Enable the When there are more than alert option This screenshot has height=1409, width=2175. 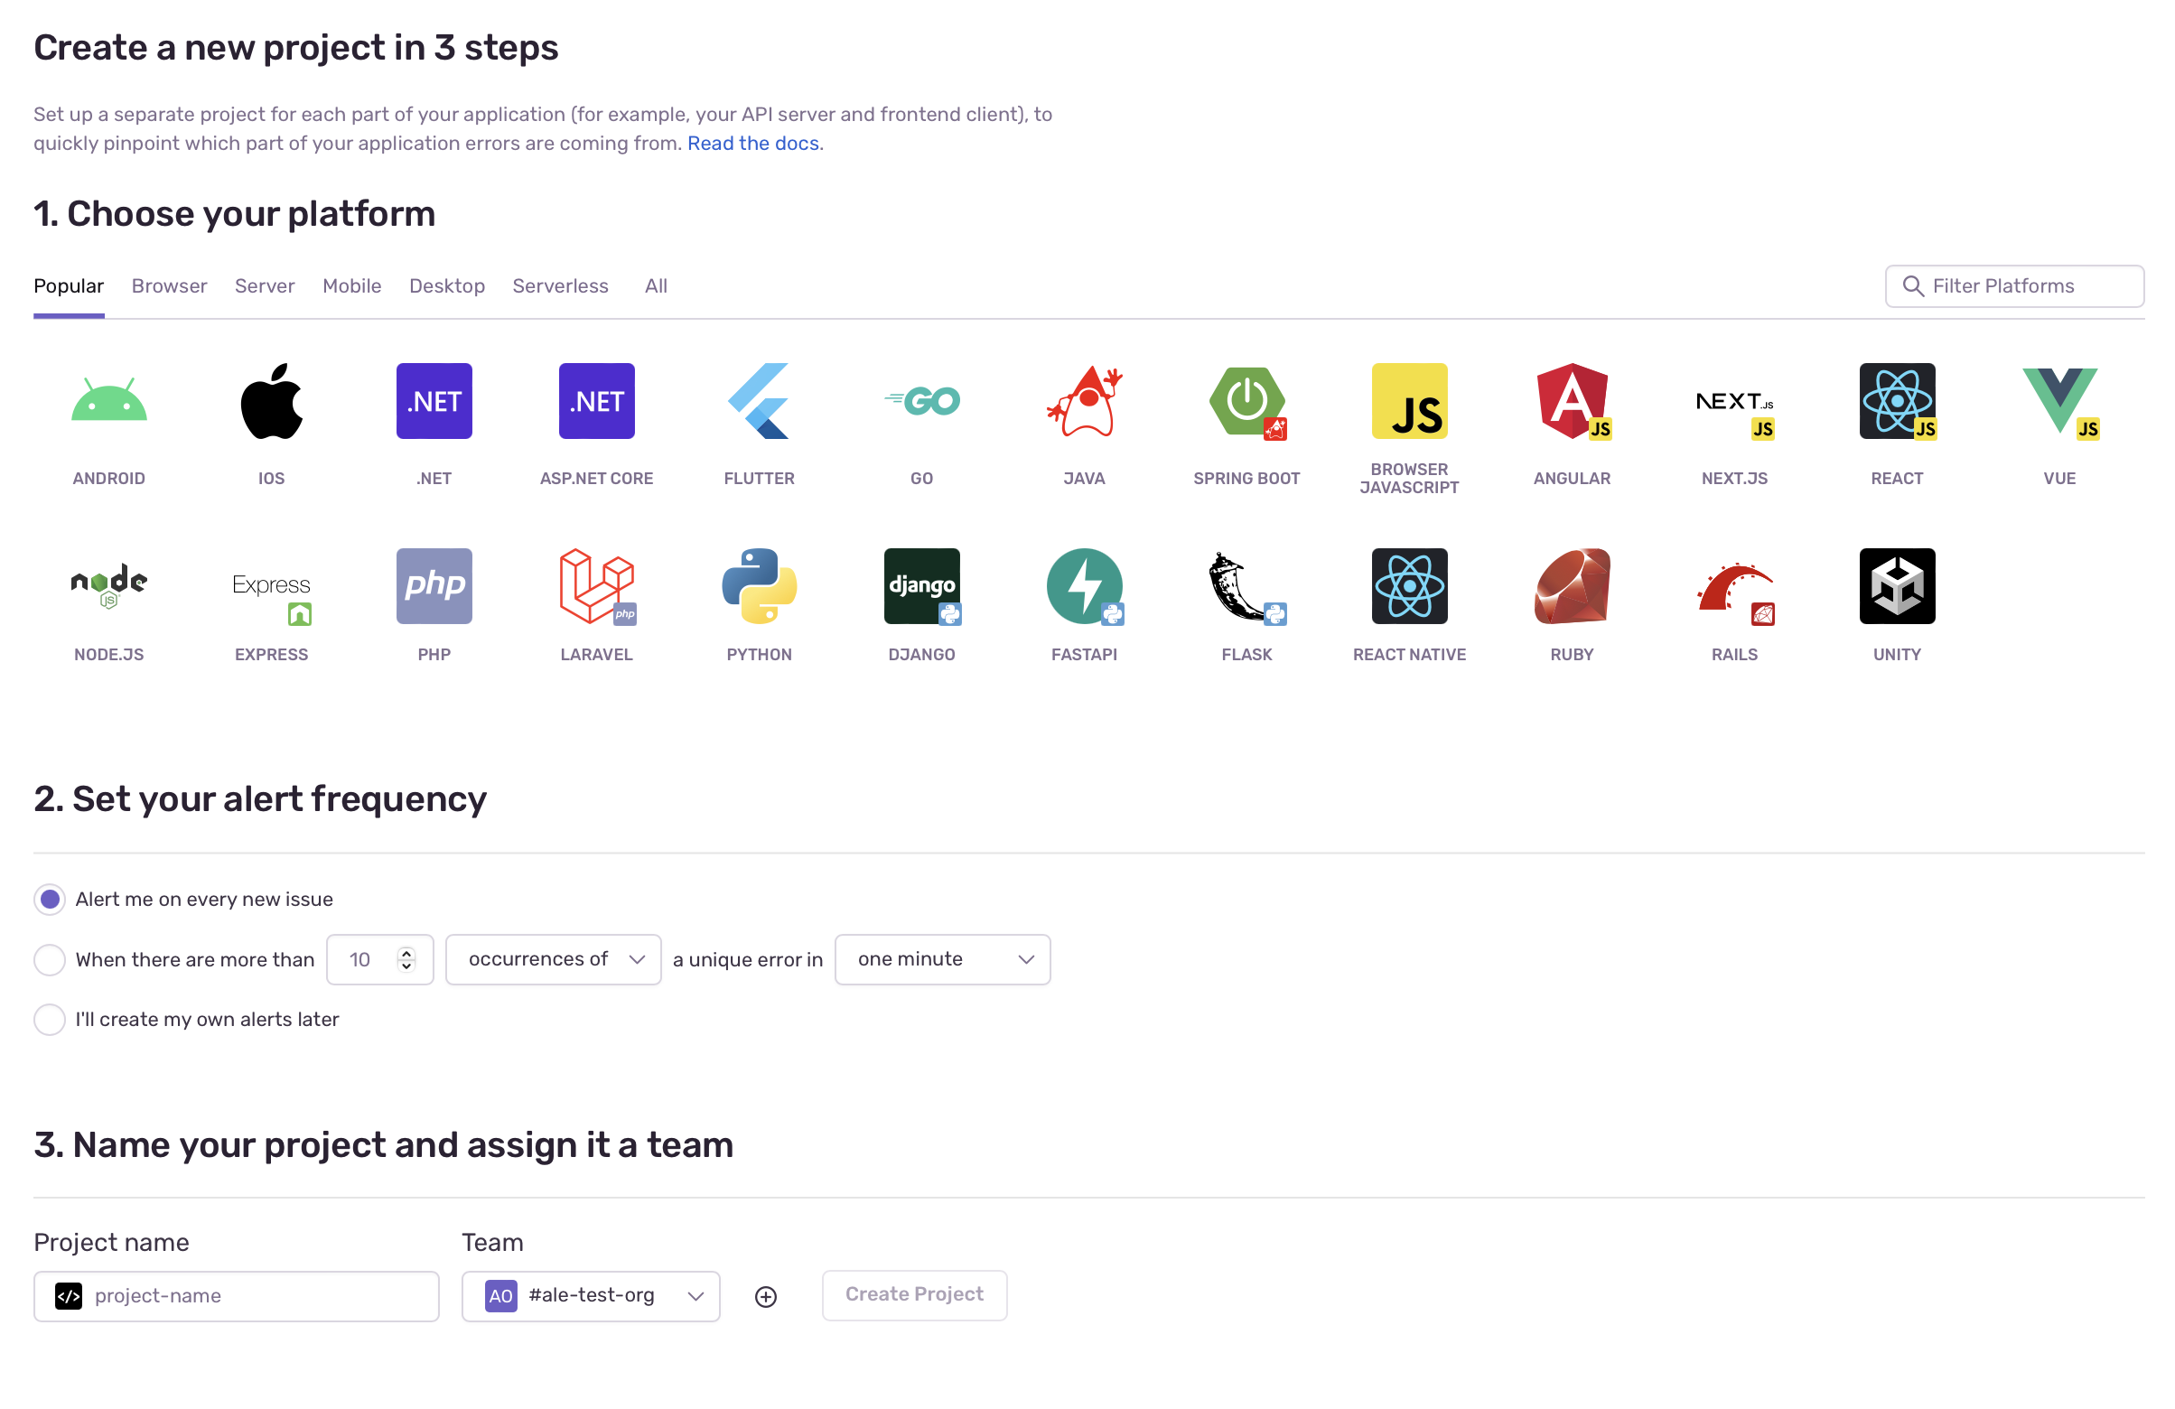click(51, 959)
